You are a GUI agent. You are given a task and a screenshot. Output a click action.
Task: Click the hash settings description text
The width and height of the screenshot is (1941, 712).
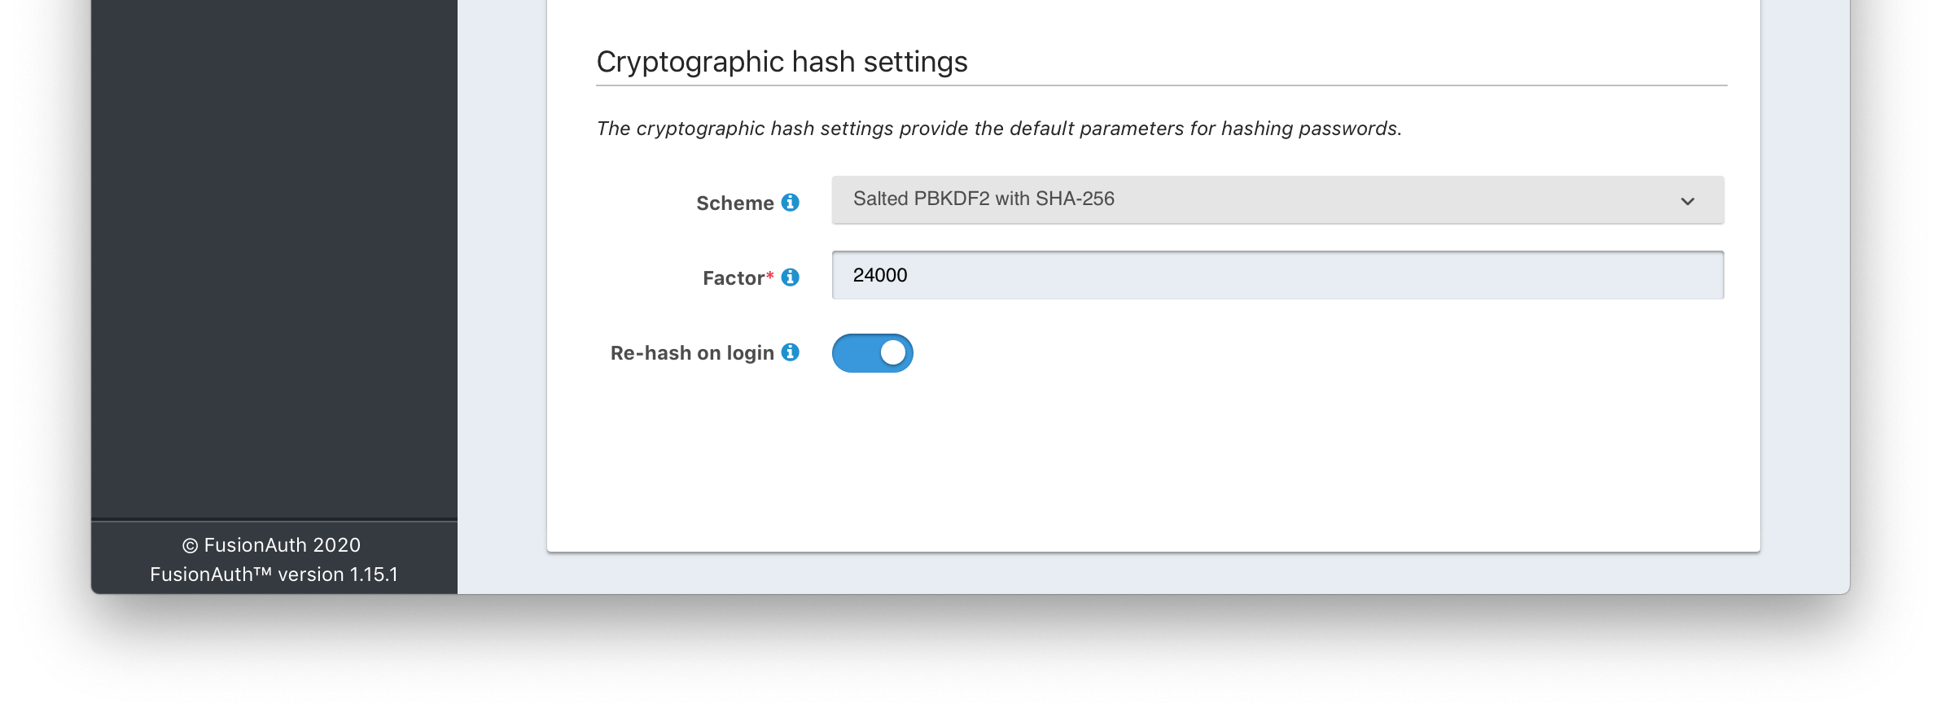(x=999, y=129)
